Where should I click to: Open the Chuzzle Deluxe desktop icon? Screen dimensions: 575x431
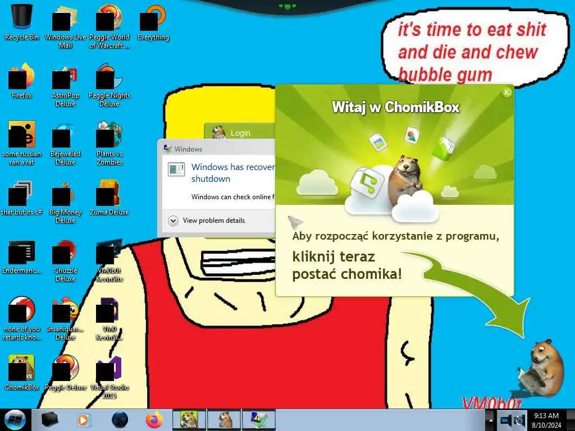(x=65, y=260)
